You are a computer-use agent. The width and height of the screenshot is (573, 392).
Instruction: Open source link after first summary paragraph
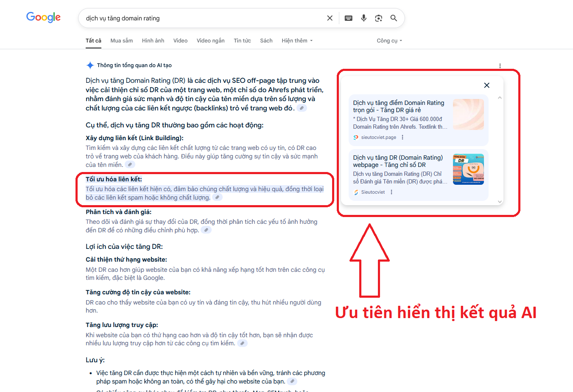302,108
